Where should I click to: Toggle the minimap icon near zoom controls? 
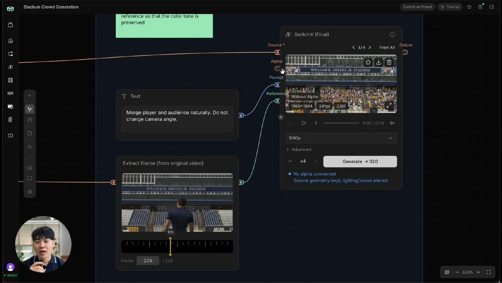pyautogui.click(x=447, y=272)
